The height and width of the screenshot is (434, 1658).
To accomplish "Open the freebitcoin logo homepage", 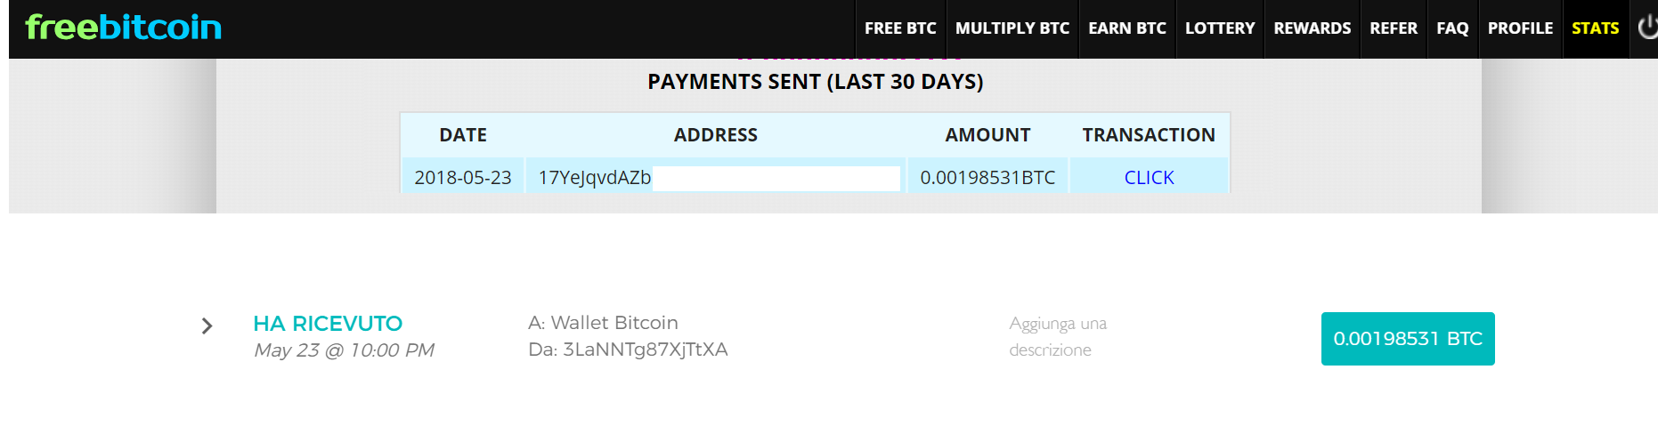I will (x=124, y=28).
